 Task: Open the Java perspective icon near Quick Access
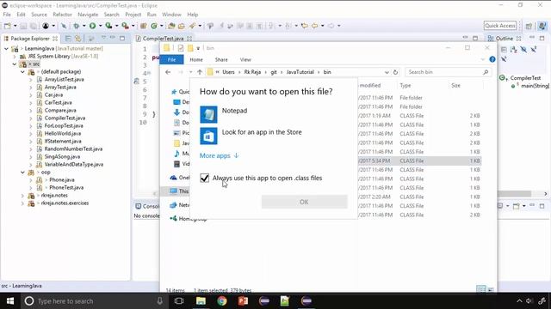(x=542, y=26)
